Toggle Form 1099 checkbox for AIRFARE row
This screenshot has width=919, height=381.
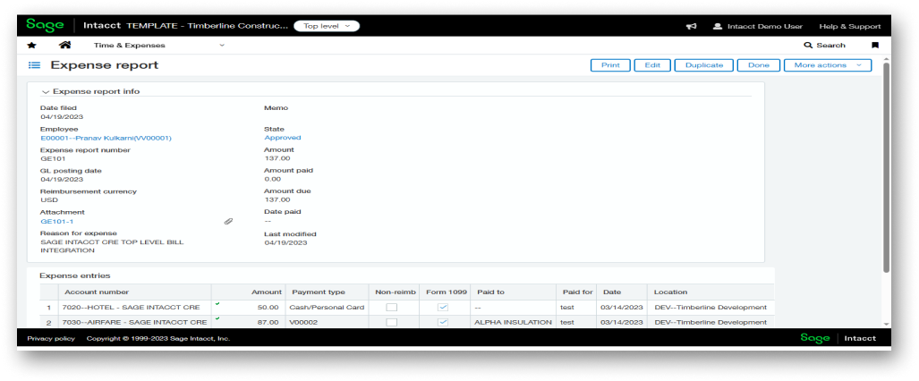pyautogui.click(x=444, y=322)
